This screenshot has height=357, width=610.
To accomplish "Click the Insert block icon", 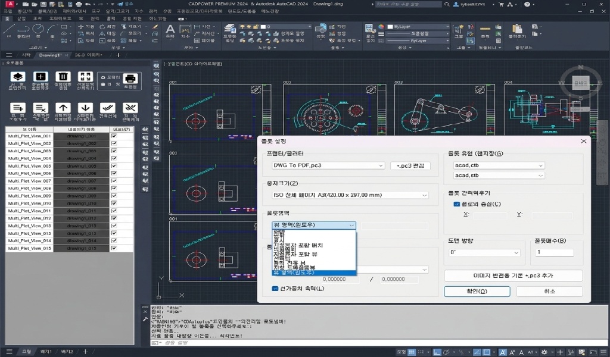I will [x=320, y=30].
